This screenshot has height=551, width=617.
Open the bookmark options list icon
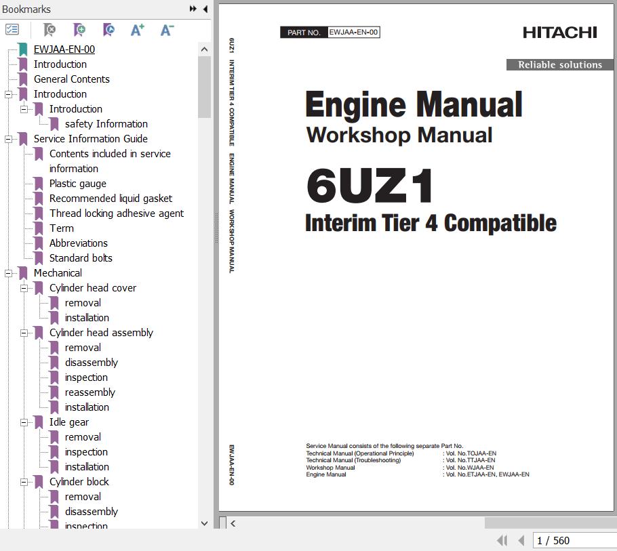[12, 30]
